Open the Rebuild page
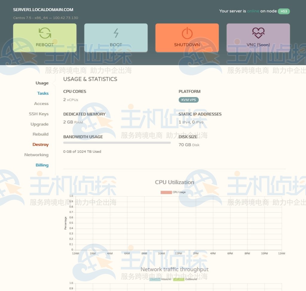The height and width of the screenshot is (291, 306). point(40,134)
